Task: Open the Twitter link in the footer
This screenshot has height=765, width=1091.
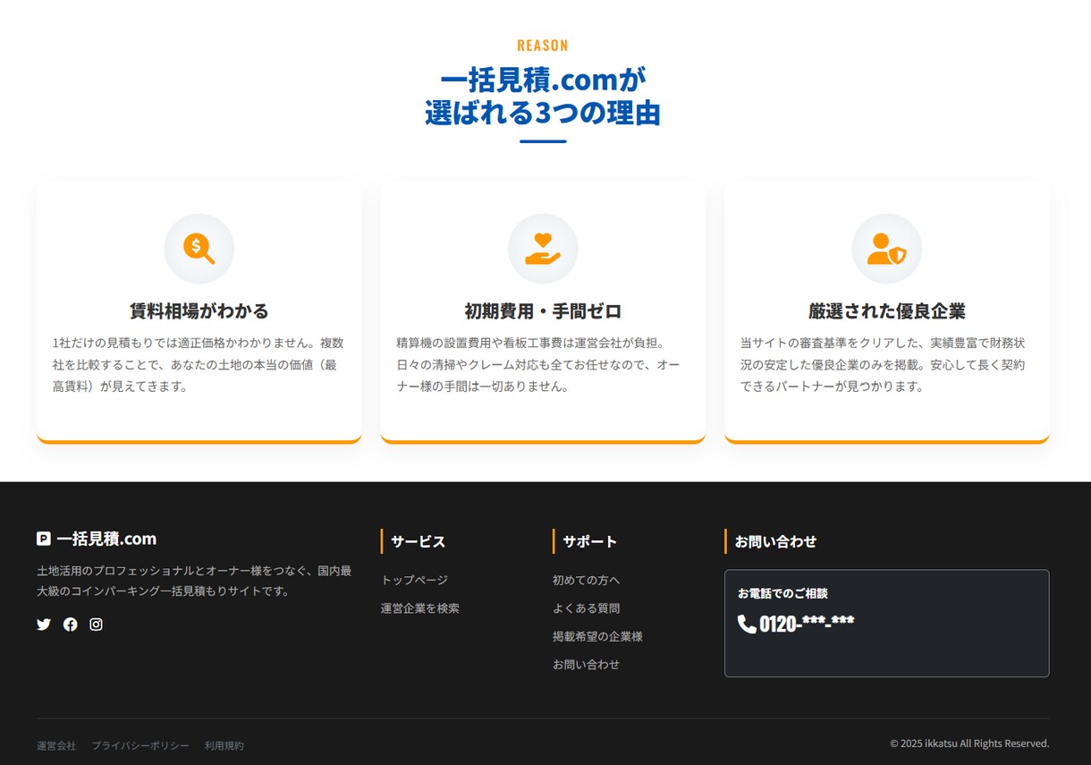Action: [44, 625]
